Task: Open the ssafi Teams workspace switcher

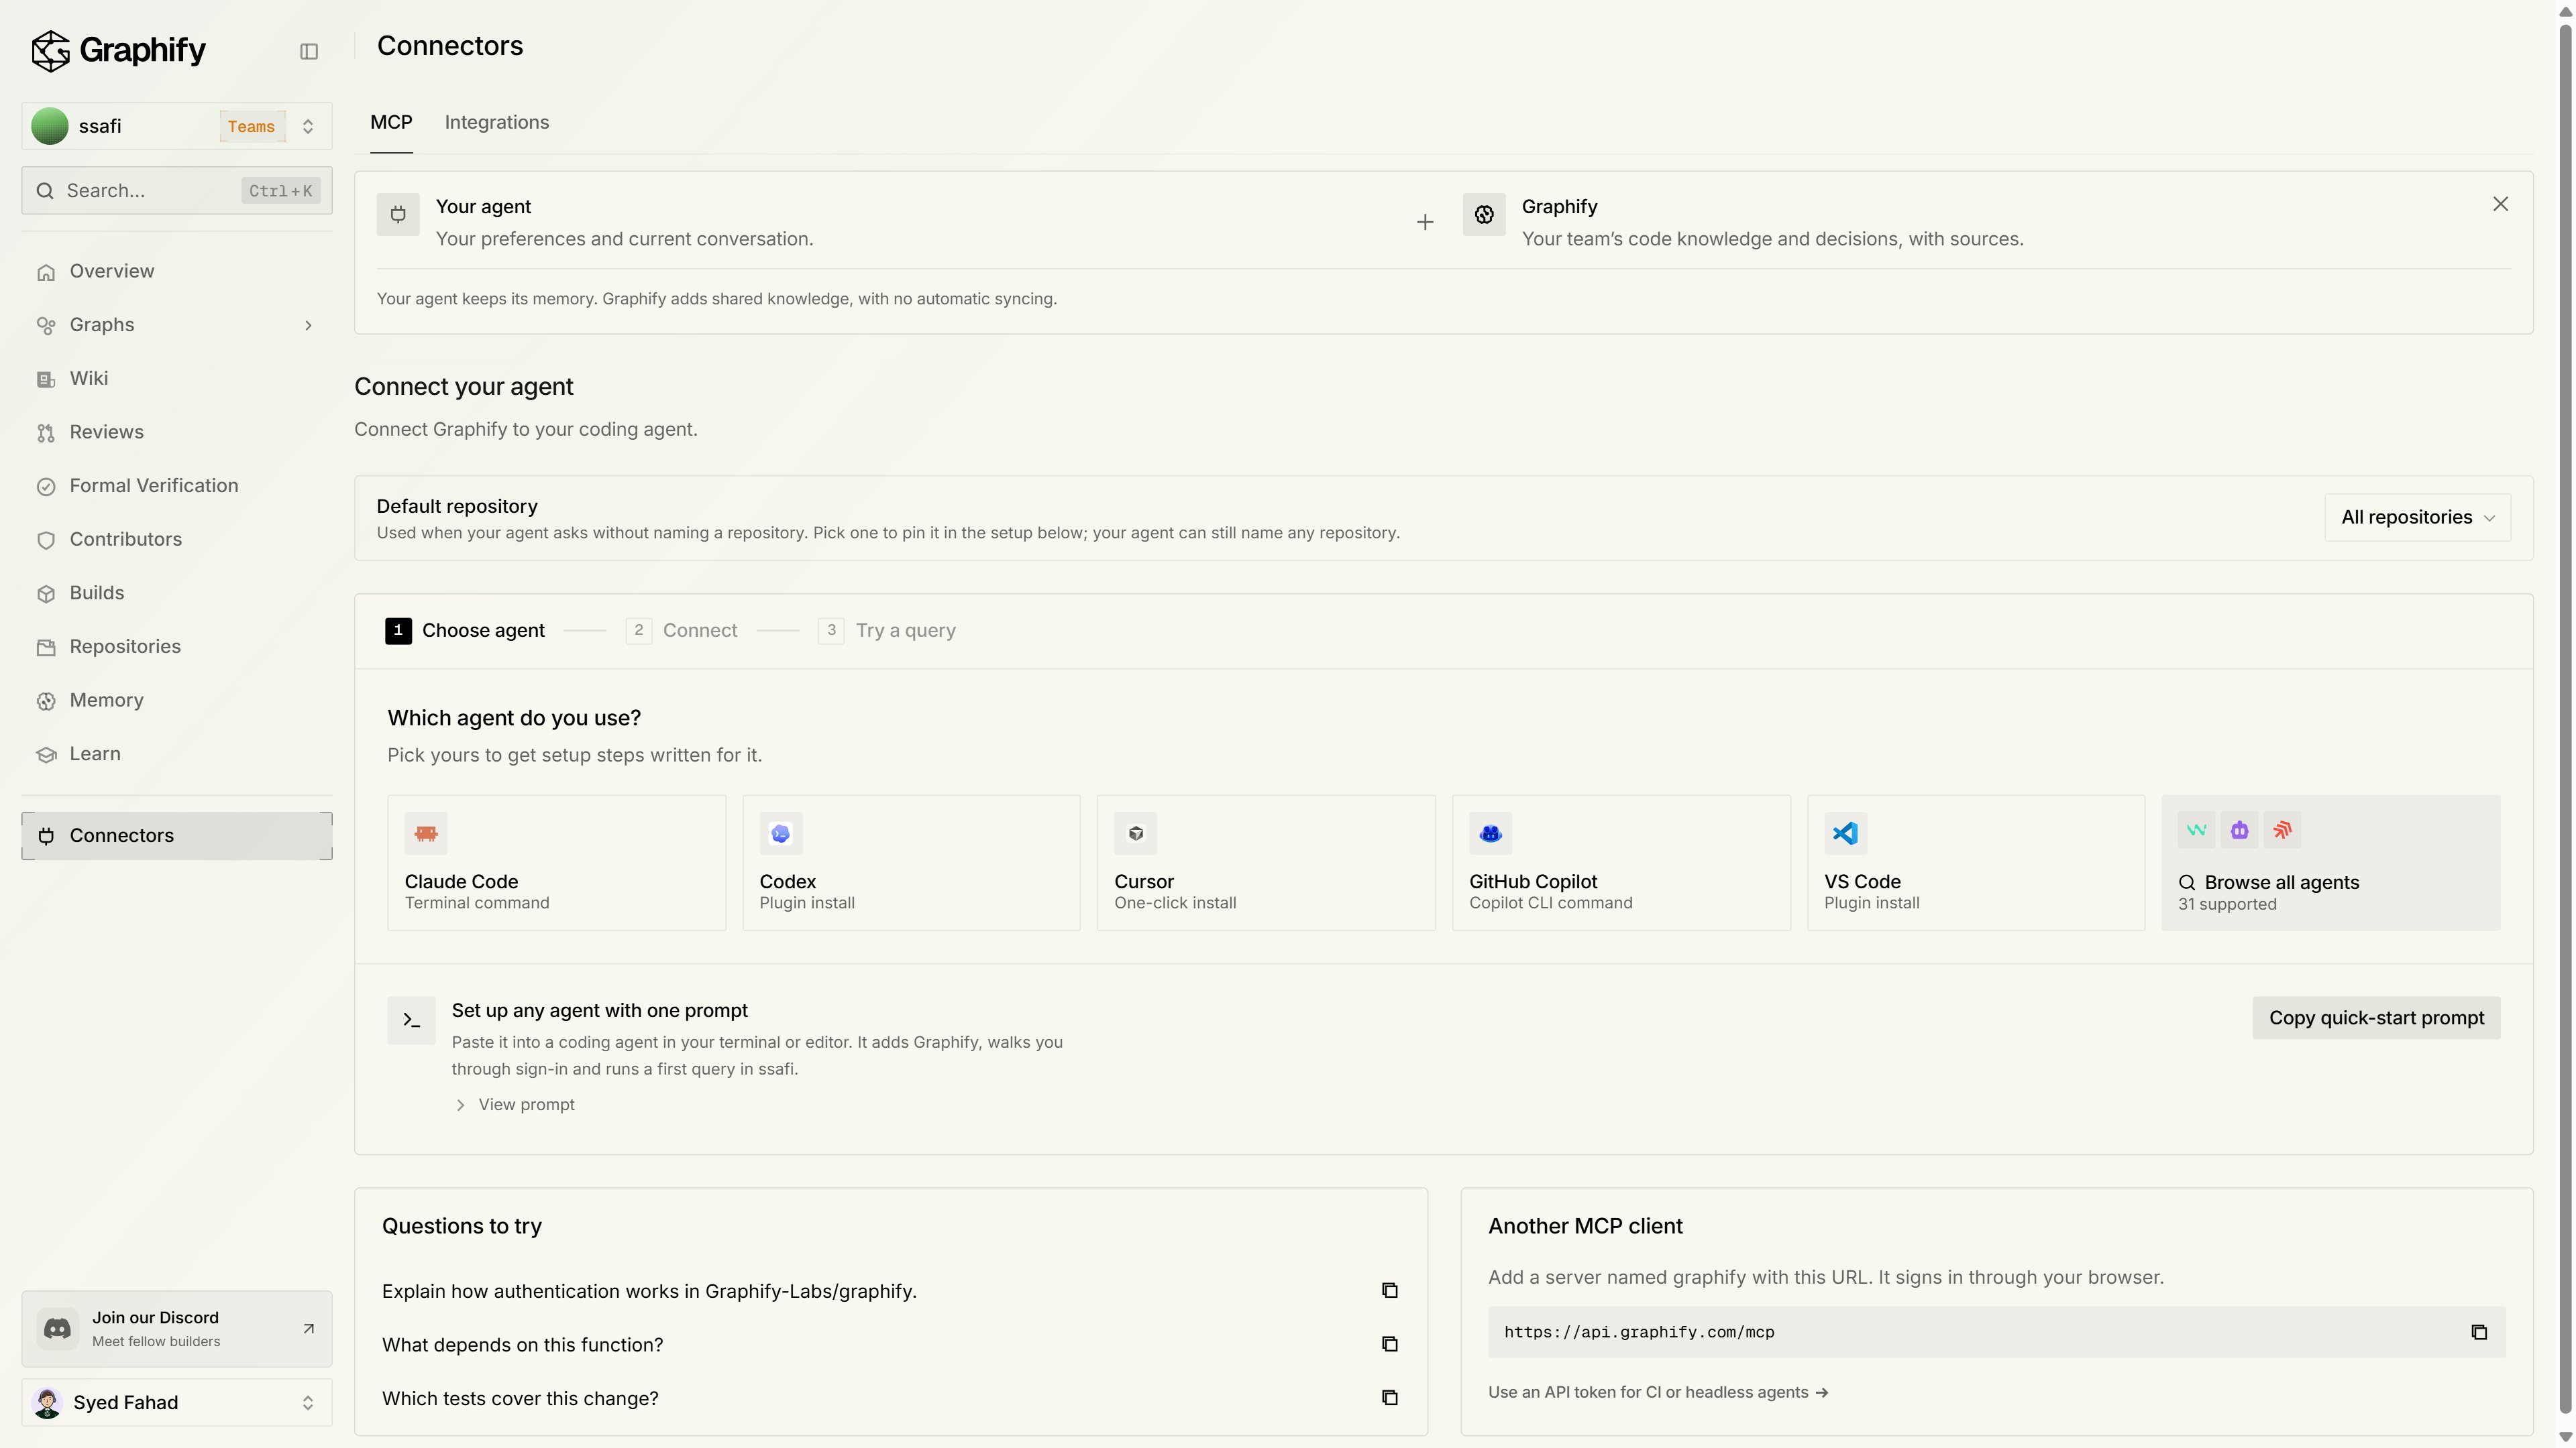Action: 177,126
